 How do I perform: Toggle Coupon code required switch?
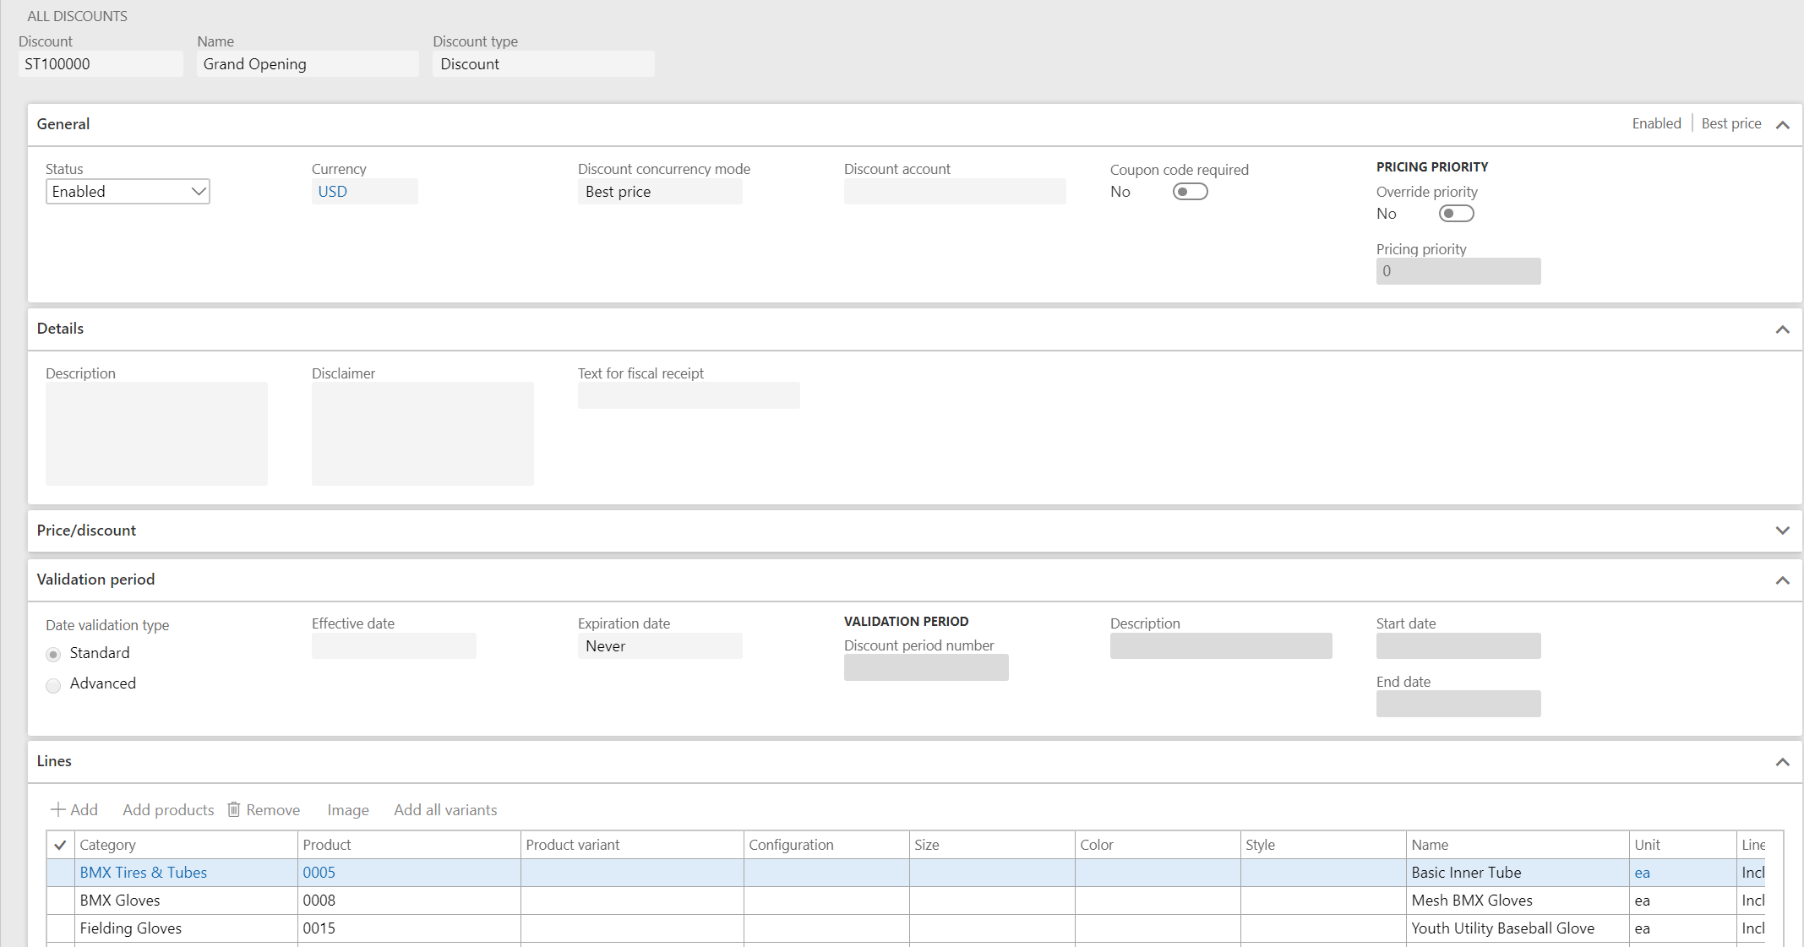click(1192, 191)
